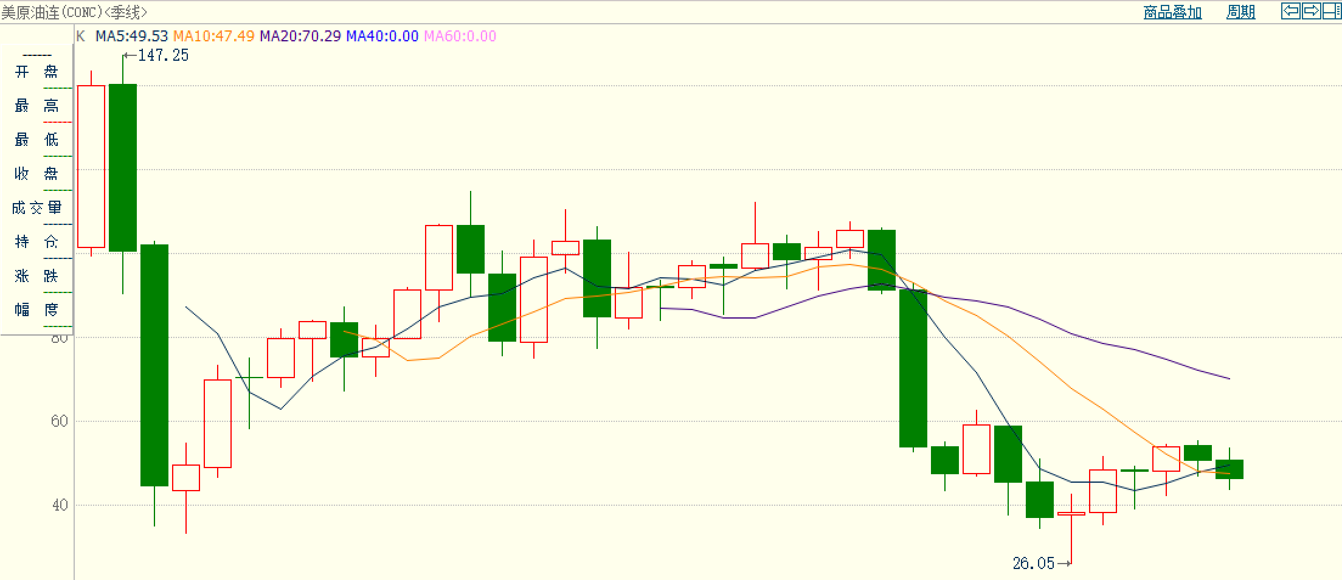Click the 147.25 high price marker
This screenshot has height=580, width=1342.
(163, 55)
